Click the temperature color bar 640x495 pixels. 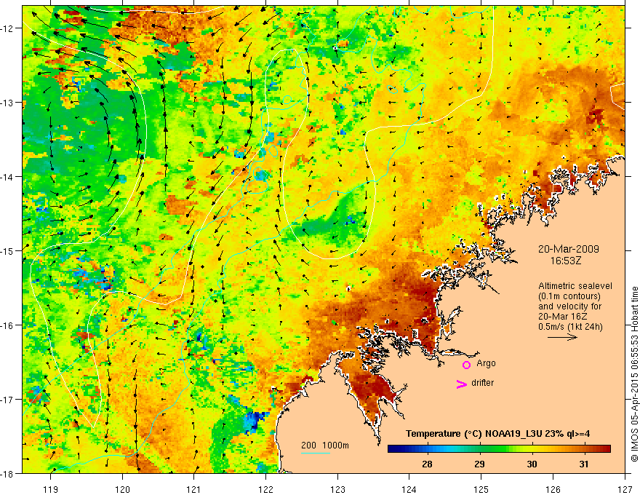click(499, 449)
